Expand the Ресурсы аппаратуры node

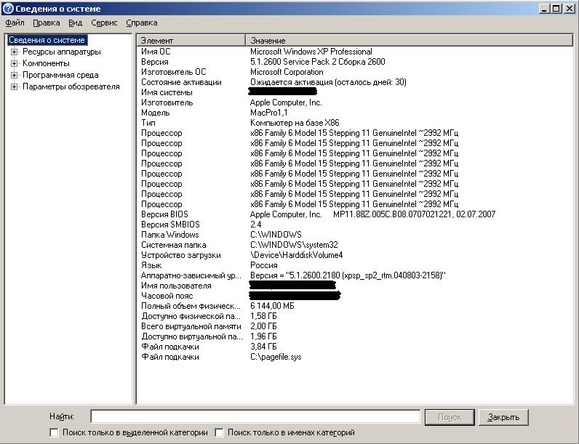14,52
